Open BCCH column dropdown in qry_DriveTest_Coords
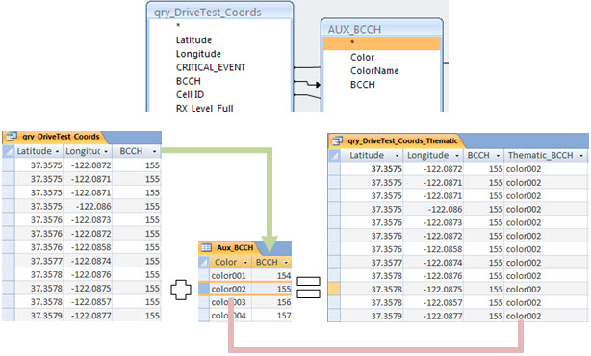Screen dimensions: 591x356 155,151
